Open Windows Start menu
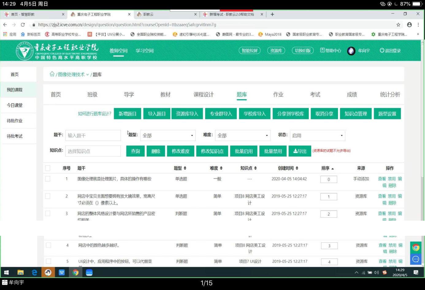Image resolution: width=425 pixels, height=290 pixels. [6, 273]
